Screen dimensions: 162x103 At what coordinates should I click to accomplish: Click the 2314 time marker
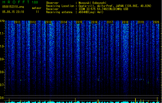[x=64, y=22]
